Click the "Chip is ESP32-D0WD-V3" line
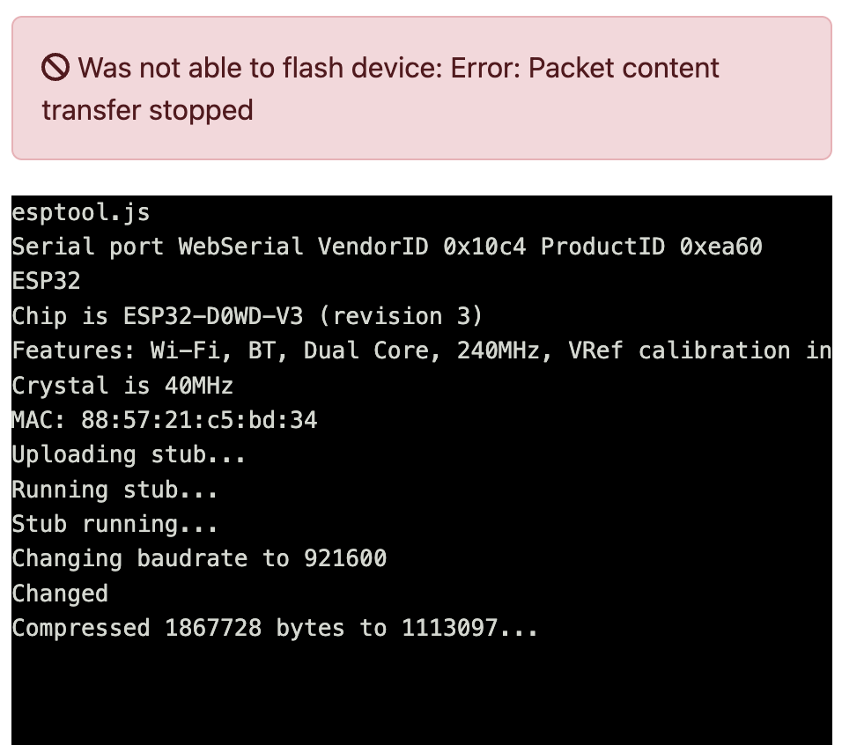842x745 pixels. (x=247, y=316)
